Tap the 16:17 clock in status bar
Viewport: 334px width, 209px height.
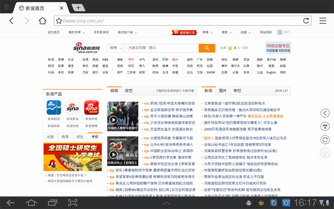(305, 202)
